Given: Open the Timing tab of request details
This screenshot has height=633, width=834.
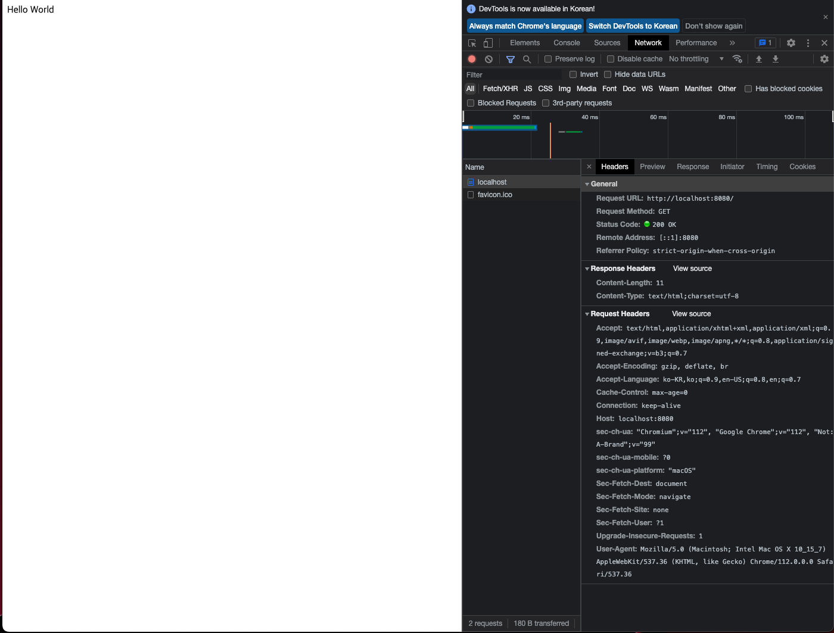Looking at the screenshot, I should (767, 167).
